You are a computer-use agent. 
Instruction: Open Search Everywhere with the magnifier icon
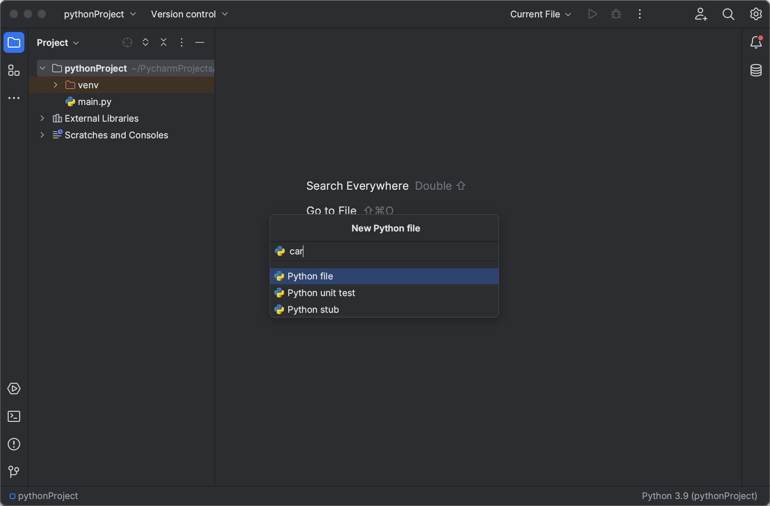728,14
